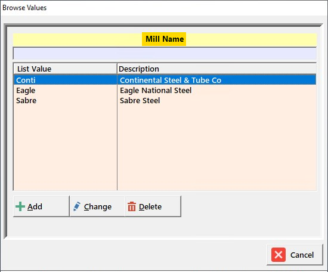Screen dimensions: 328x272
Task: Click the Delete button label
Action: [x=150, y=207]
